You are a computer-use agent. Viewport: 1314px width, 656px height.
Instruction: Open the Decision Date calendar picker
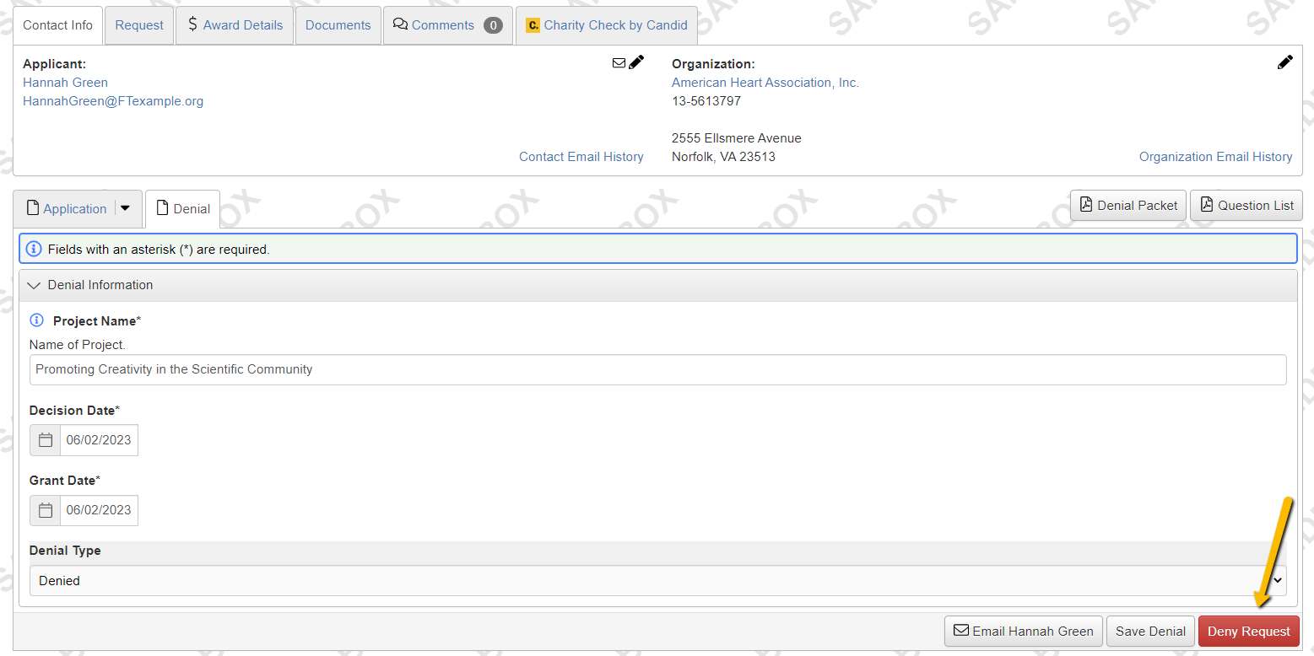45,439
